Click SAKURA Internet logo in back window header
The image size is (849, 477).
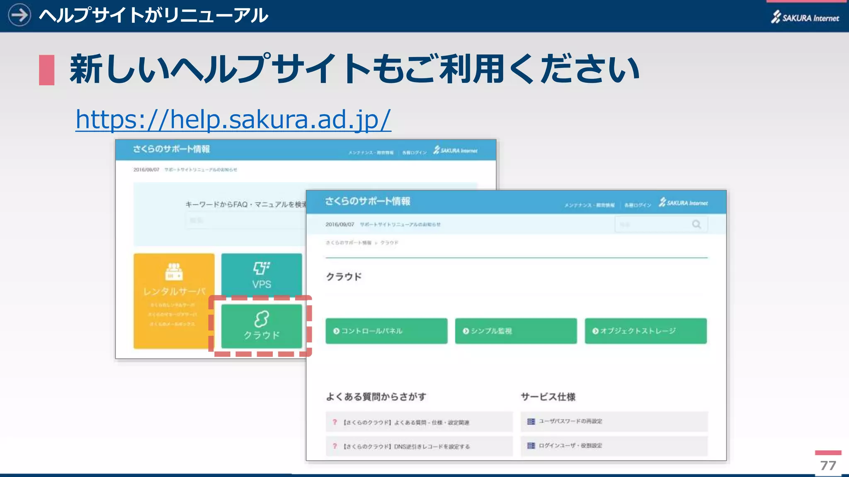pyautogui.click(x=455, y=150)
